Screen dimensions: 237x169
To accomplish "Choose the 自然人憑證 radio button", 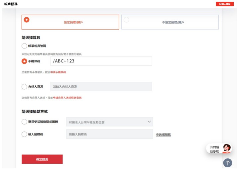I will point(24,87).
